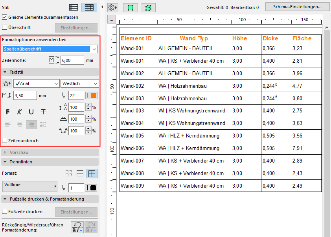The height and width of the screenshot is (237, 331).
Task: Open the Arial font dropdown
Action: coord(36,83)
